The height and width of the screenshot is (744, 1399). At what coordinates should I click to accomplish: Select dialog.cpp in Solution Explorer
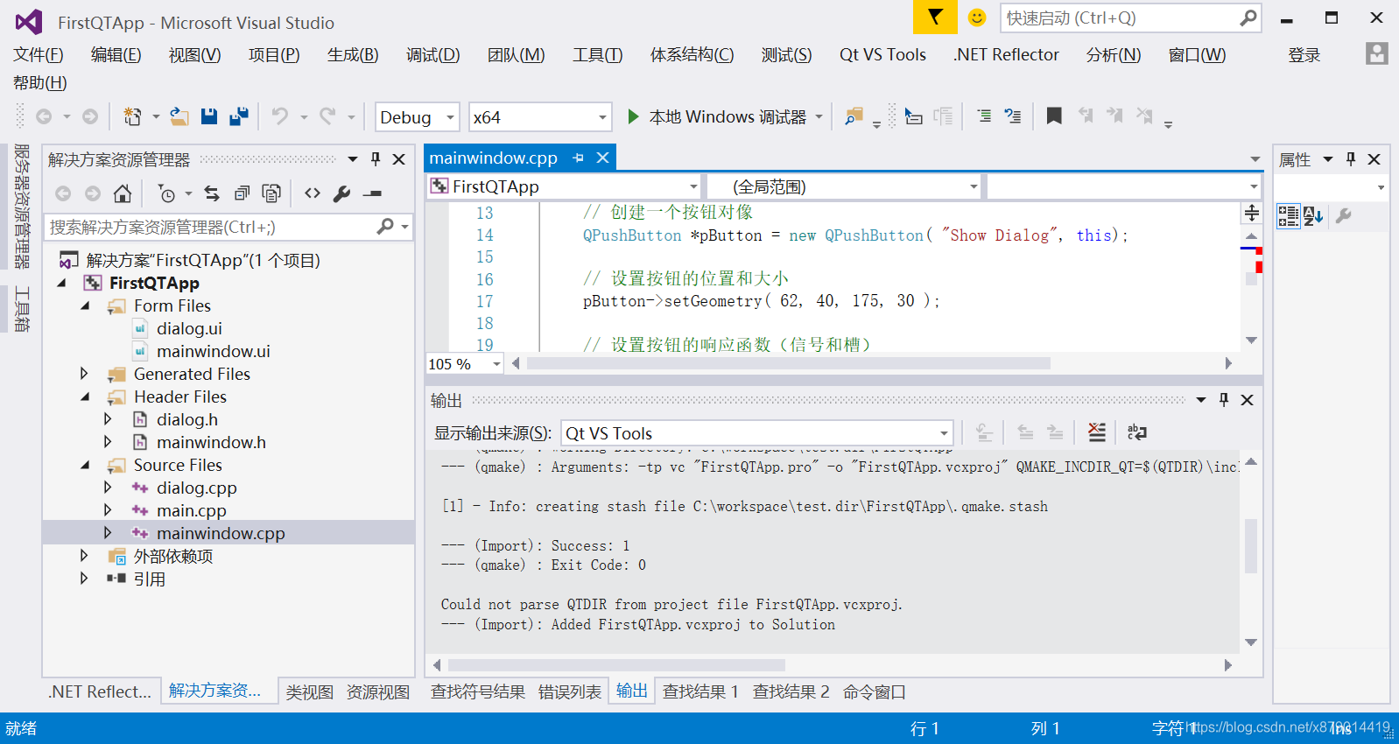coord(197,488)
